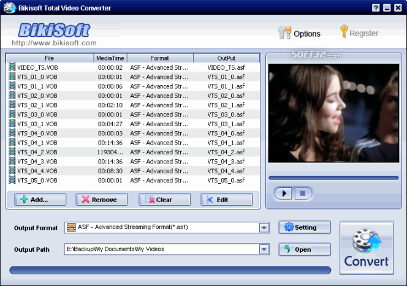Click the film icon for VTS_04_4.VOB

[x=12, y=170]
